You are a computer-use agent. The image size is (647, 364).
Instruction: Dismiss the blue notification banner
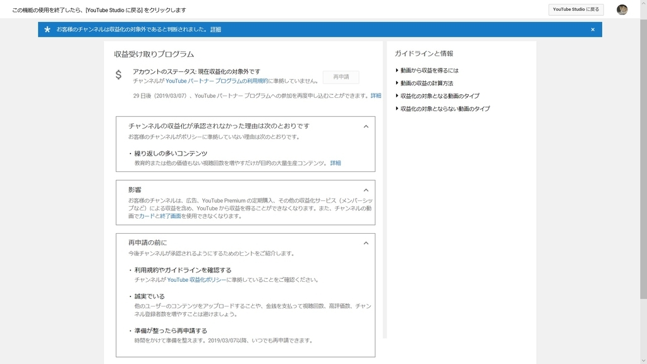tap(593, 30)
